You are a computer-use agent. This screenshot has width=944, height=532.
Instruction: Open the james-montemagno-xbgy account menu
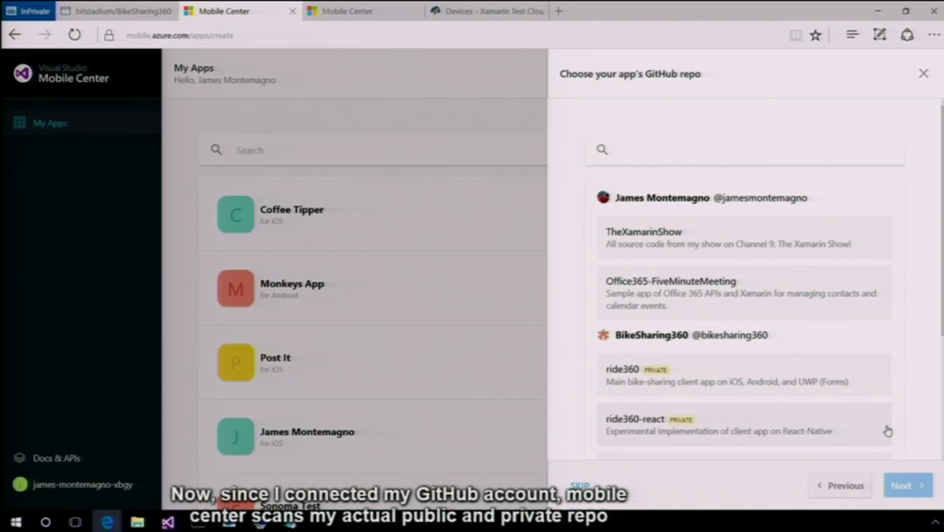click(73, 484)
